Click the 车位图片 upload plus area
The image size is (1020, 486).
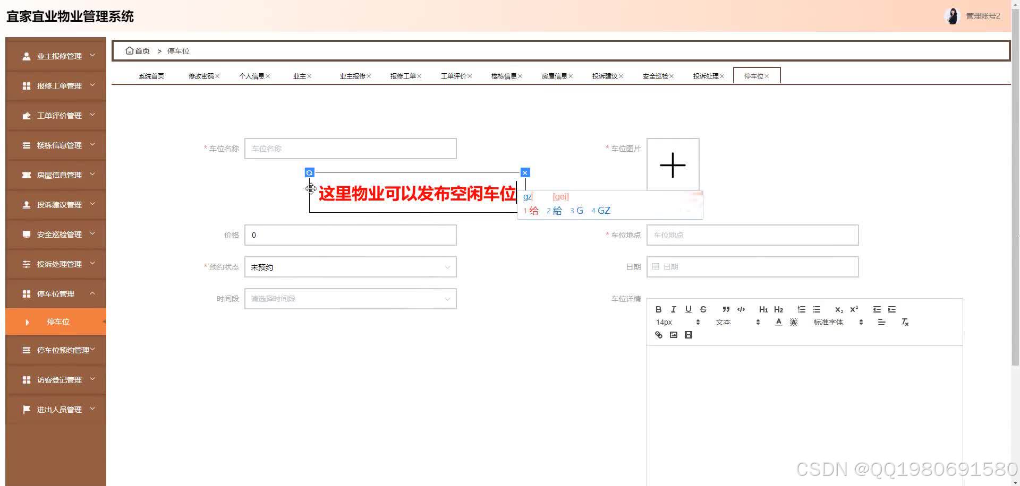(673, 165)
